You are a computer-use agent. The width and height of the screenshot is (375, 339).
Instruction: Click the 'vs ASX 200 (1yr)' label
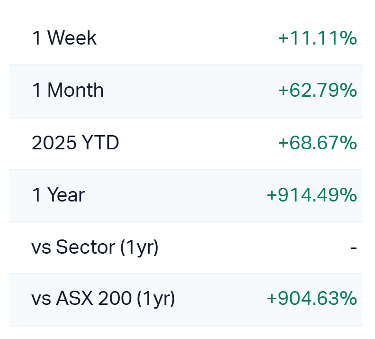tap(103, 299)
